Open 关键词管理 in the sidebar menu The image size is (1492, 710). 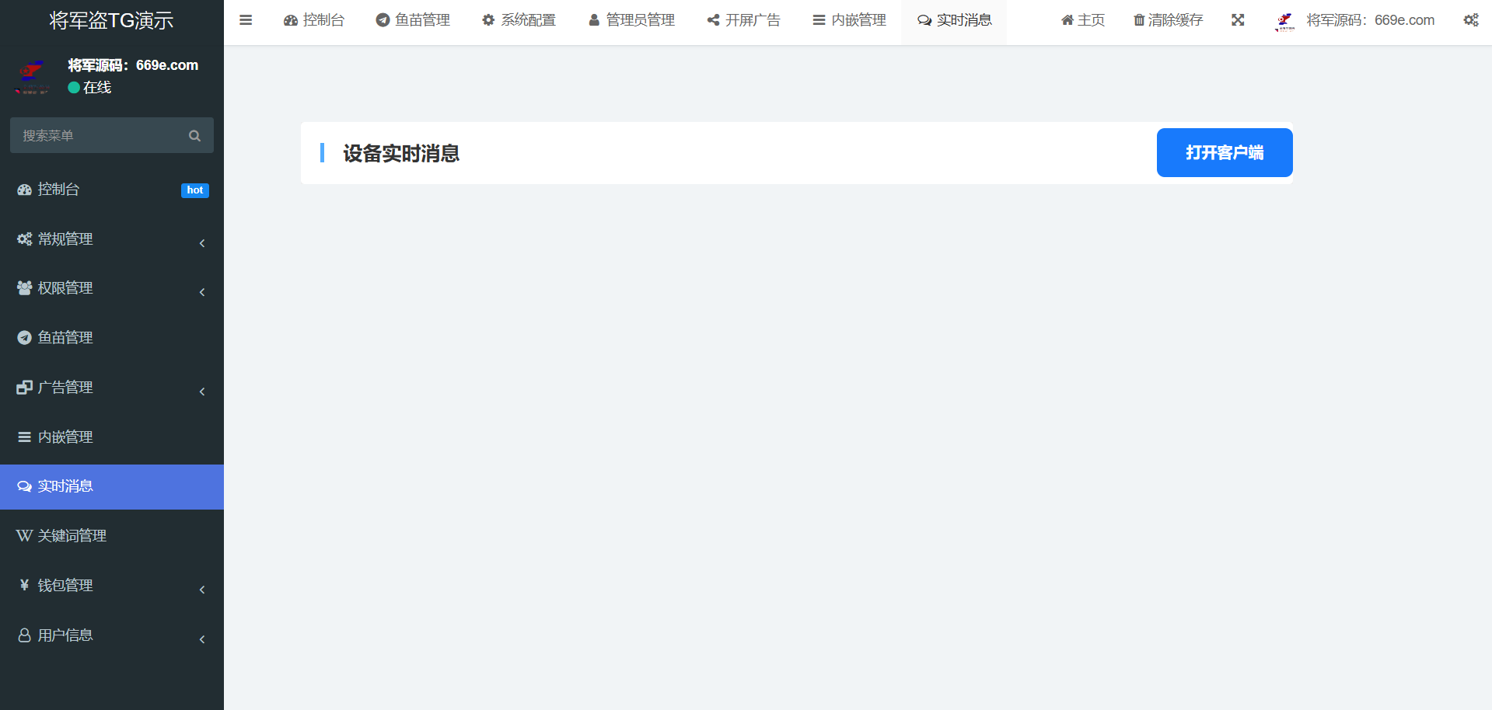[x=112, y=536]
